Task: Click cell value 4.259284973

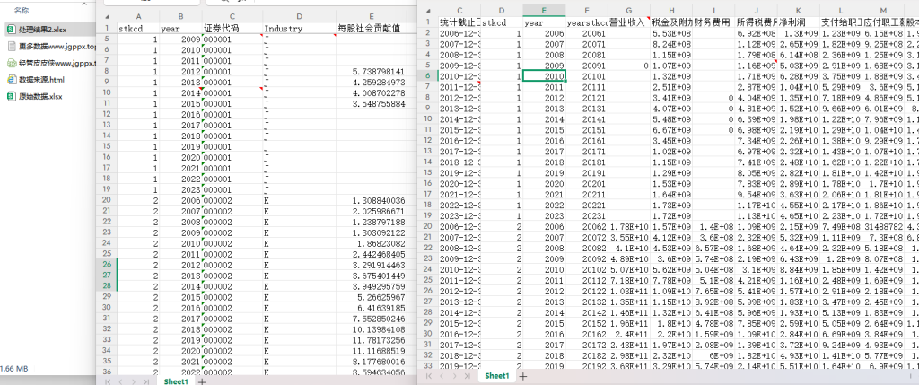Action: pyautogui.click(x=372, y=82)
